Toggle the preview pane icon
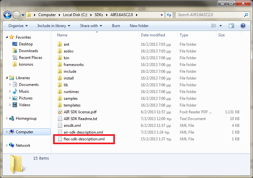Screen dimensions: 253x178 [x=231, y=26]
